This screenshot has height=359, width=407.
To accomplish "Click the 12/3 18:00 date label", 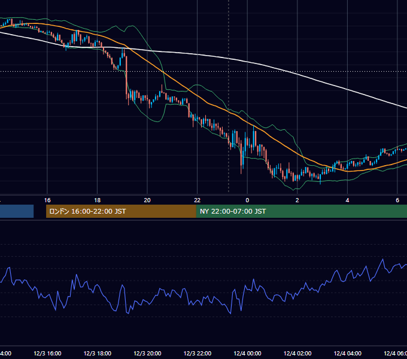I will pos(98,354).
